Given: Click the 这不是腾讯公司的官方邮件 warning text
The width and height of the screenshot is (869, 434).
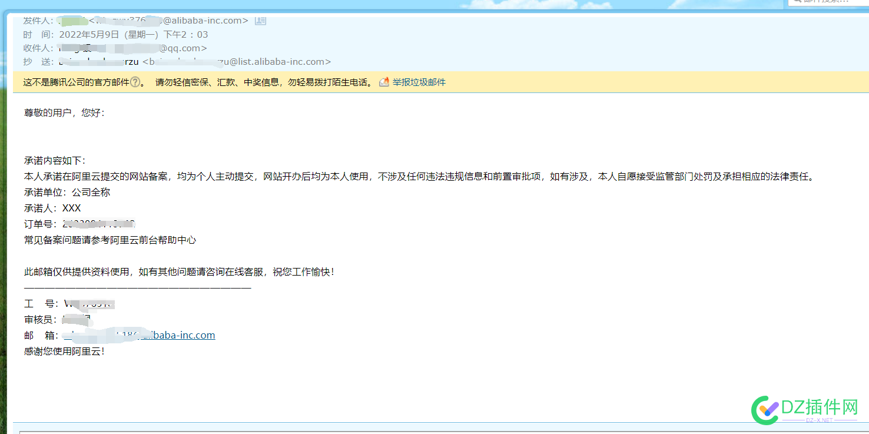Looking at the screenshot, I should (76, 82).
